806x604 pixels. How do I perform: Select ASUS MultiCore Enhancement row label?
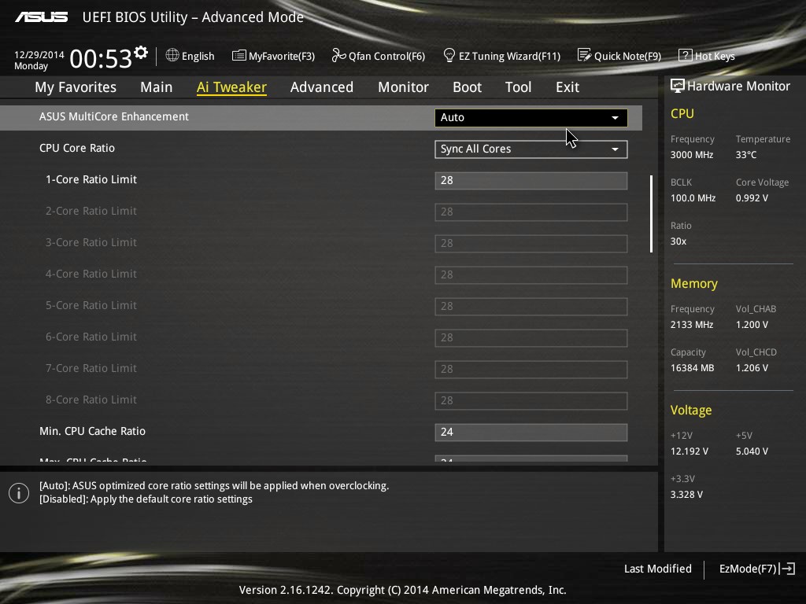pos(114,116)
